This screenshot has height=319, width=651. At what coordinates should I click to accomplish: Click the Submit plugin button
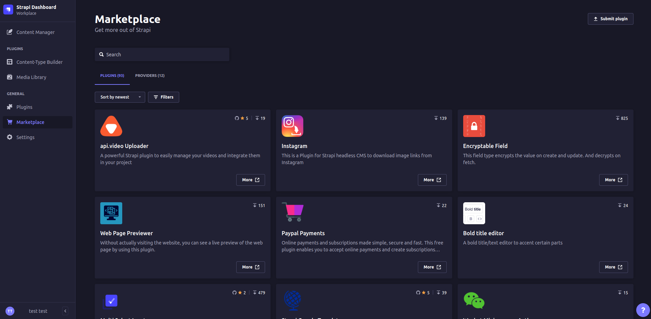(610, 19)
